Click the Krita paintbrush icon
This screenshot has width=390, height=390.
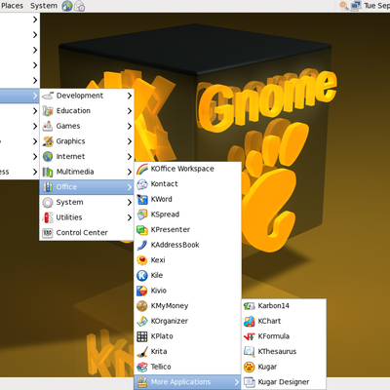pyautogui.click(x=142, y=352)
